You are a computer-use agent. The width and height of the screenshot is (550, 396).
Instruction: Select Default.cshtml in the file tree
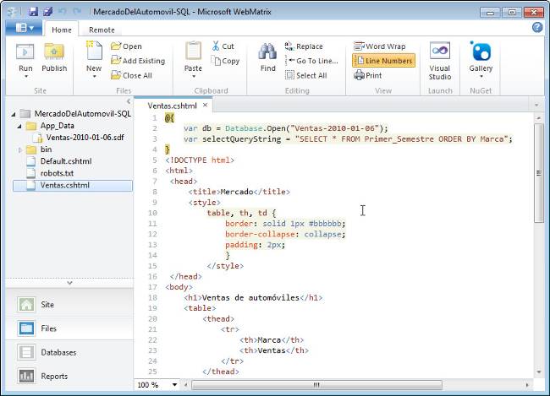click(66, 161)
